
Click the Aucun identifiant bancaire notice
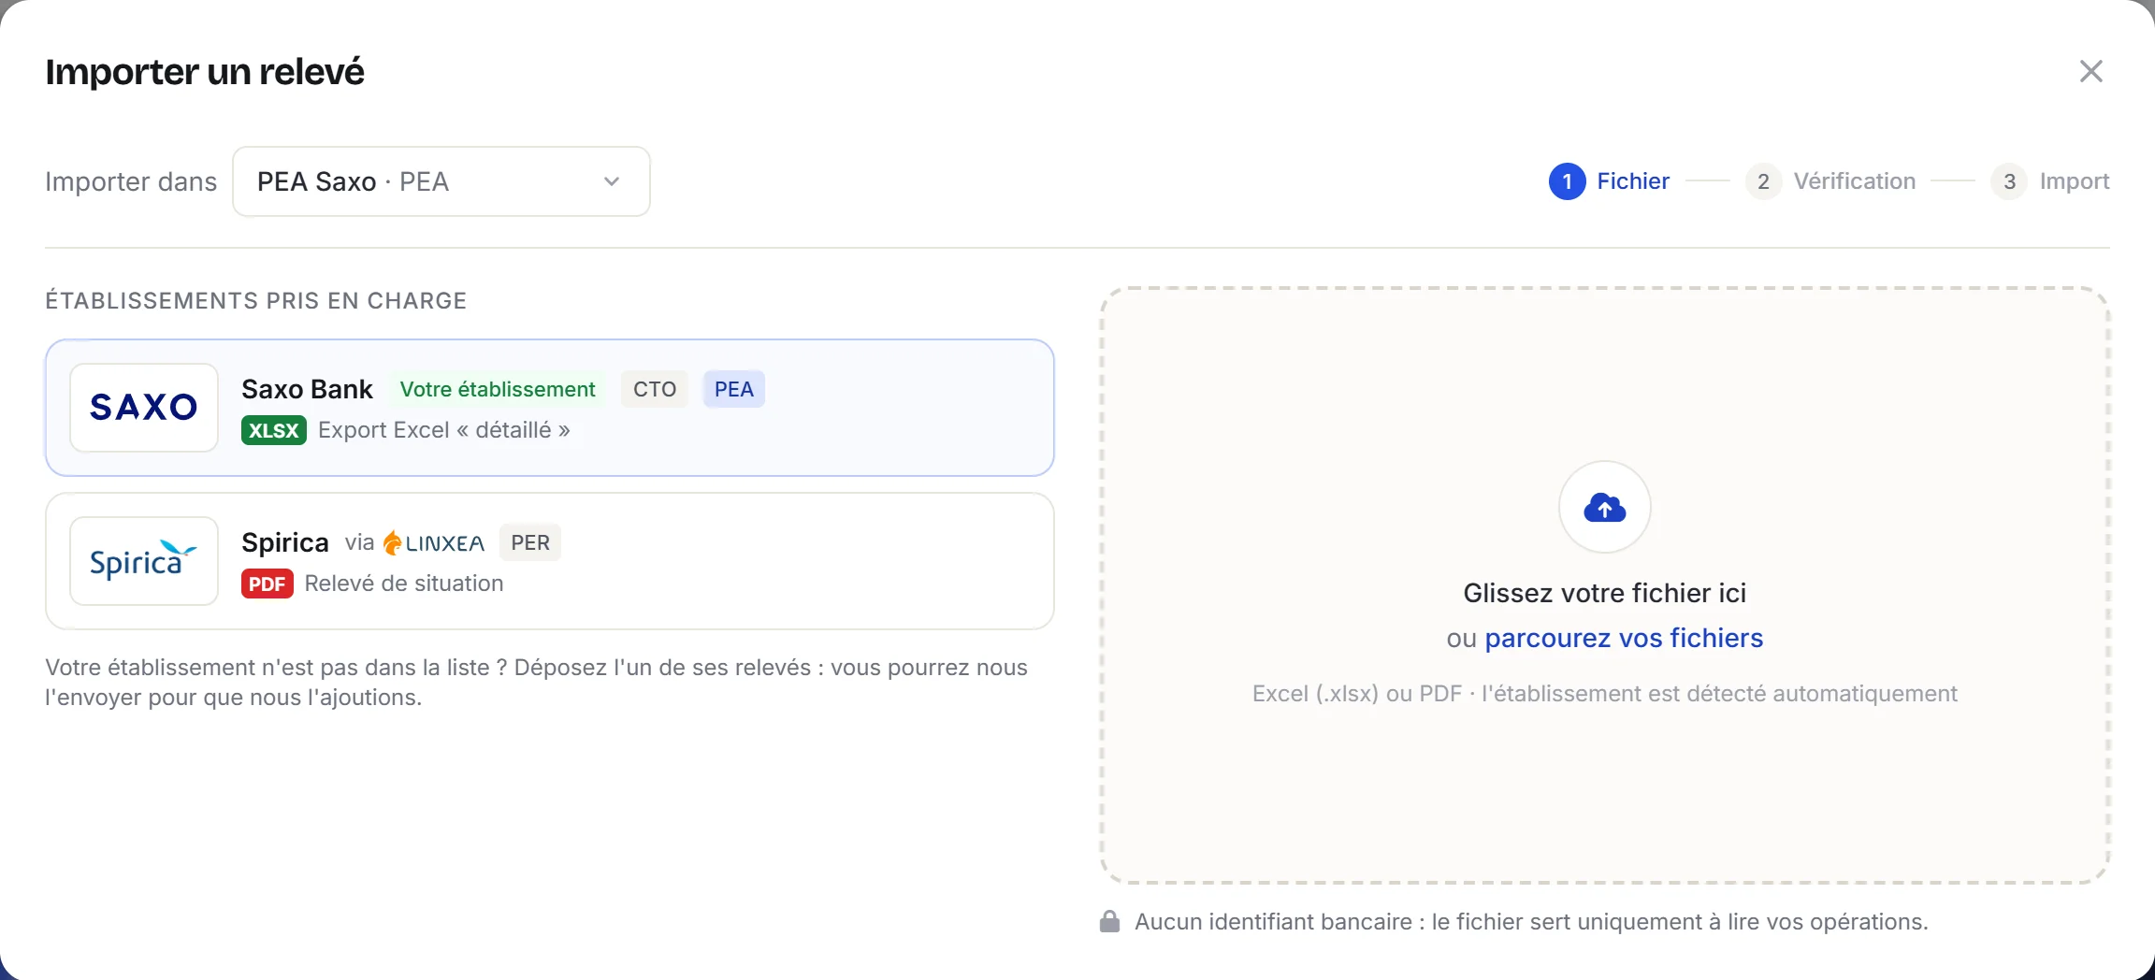1532,922
